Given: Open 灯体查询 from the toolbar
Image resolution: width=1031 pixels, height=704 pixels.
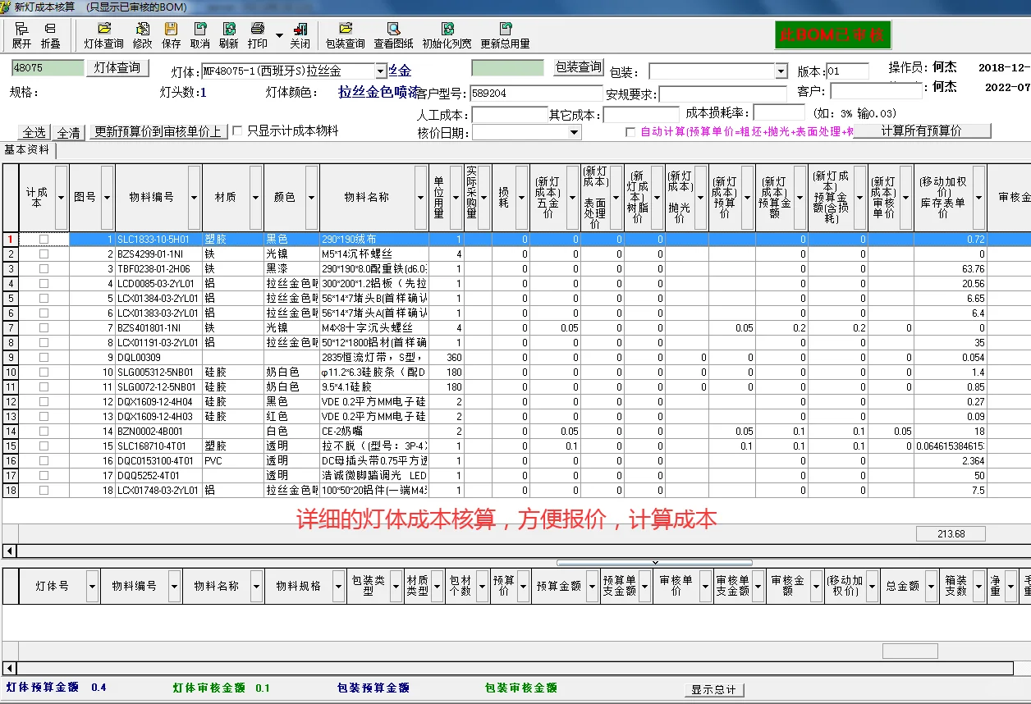Looking at the screenshot, I should pos(103,35).
